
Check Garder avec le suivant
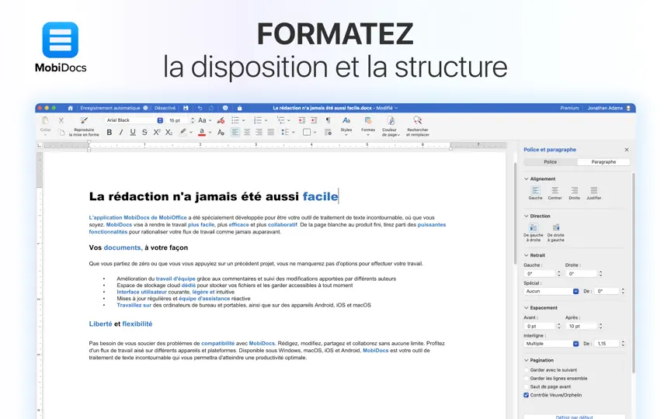[x=527, y=370]
